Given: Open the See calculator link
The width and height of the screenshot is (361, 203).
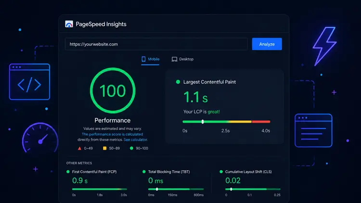Looking at the screenshot, I should (135, 140).
